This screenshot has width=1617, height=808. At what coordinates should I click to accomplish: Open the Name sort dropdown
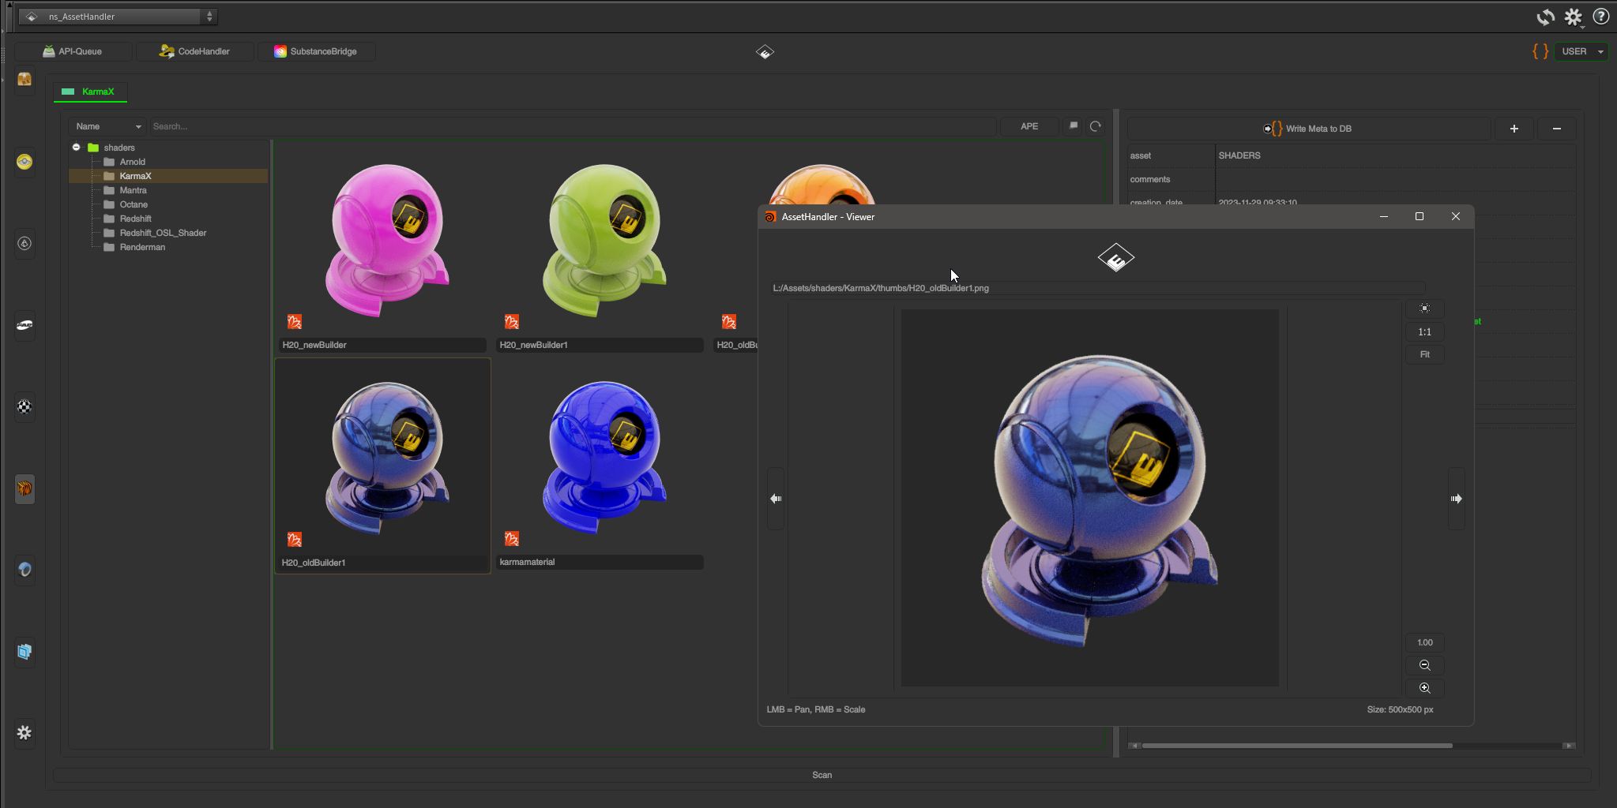click(x=108, y=126)
